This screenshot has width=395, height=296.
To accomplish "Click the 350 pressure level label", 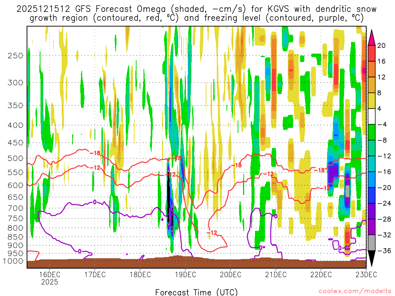I will coord(15,105).
